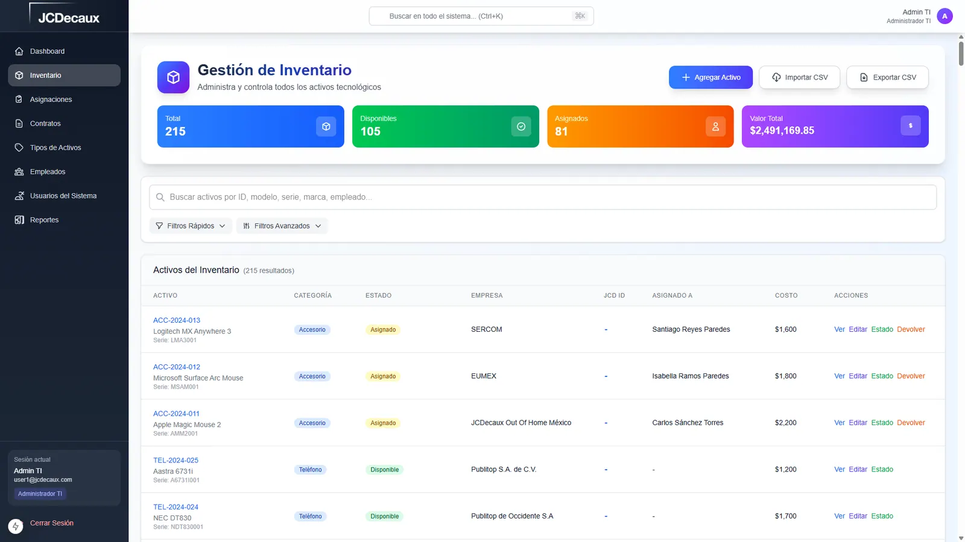Click the ESTADO column header
Image resolution: width=965 pixels, height=542 pixels.
tap(378, 296)
